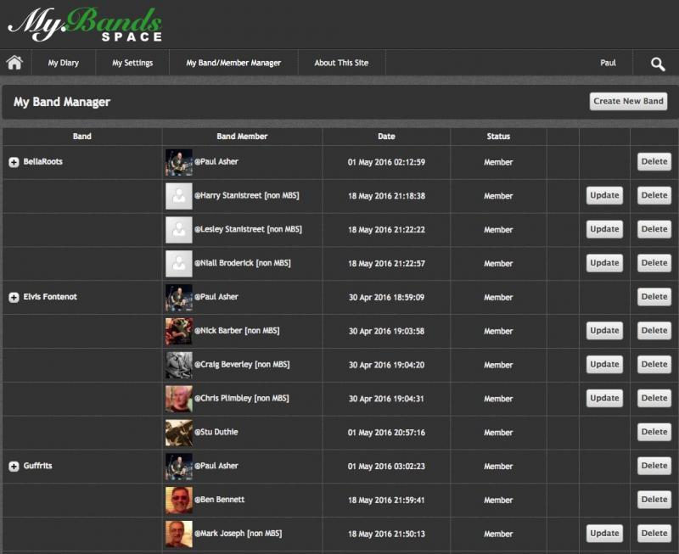Screen dimensions: 679x554
Task: Click the My Bands Space logo
Action: [85, 24]
